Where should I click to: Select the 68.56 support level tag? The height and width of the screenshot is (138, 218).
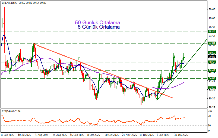[212, 62]
